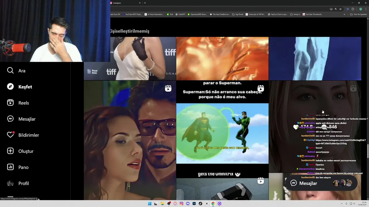
Task: Open Bildirimler heart notifications icon
Action: coord(10,135)
